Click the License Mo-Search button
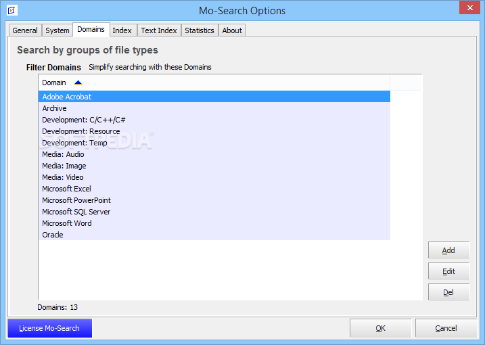Screen dimensions: 485x345 pyautogui.click(x=49, y=328)
